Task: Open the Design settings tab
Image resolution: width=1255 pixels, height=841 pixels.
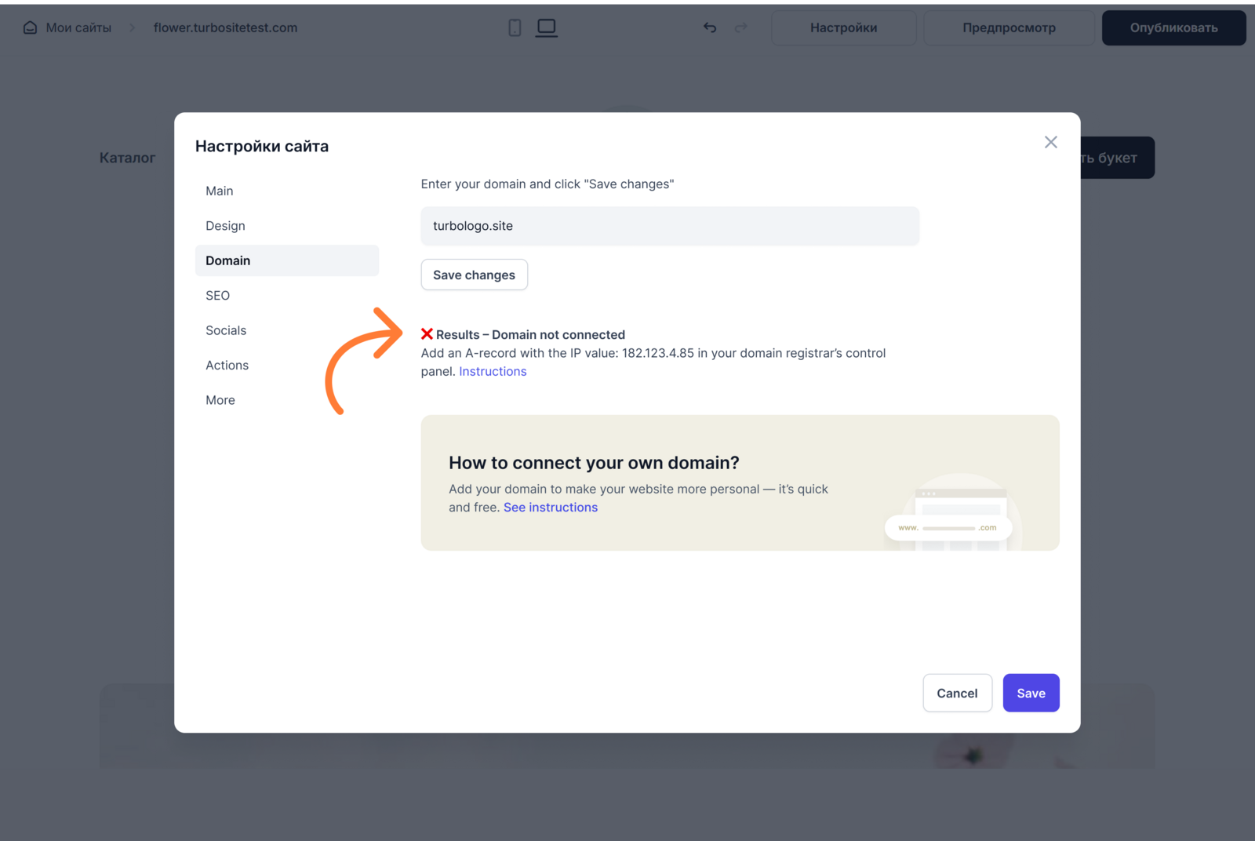Action: pyautogui.click(x=225, y=226)
